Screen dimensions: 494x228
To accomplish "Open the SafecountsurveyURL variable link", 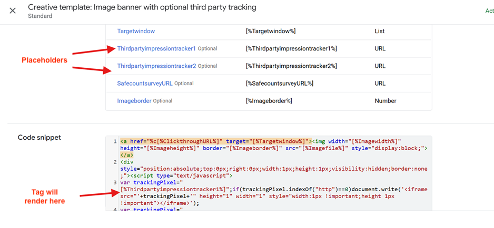I will point(145,84).
